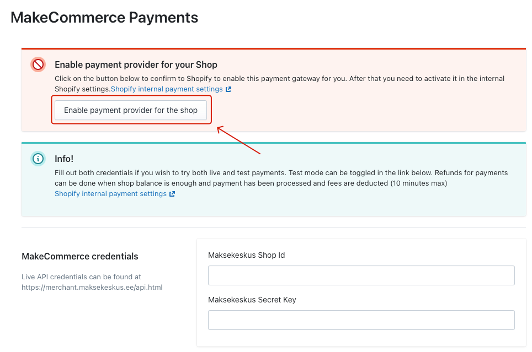532x352 pixels.
Task: Click the Maksekeskus Secret Key label
Action: 252,300
